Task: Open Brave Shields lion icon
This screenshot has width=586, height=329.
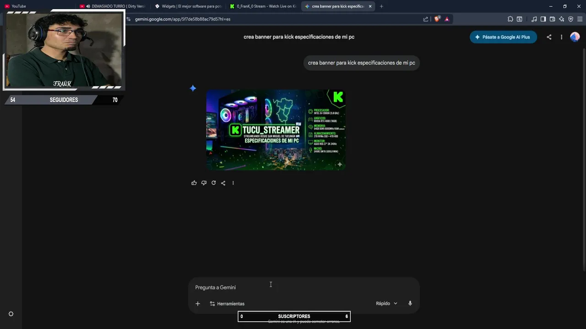Action: tap(437, 19)
